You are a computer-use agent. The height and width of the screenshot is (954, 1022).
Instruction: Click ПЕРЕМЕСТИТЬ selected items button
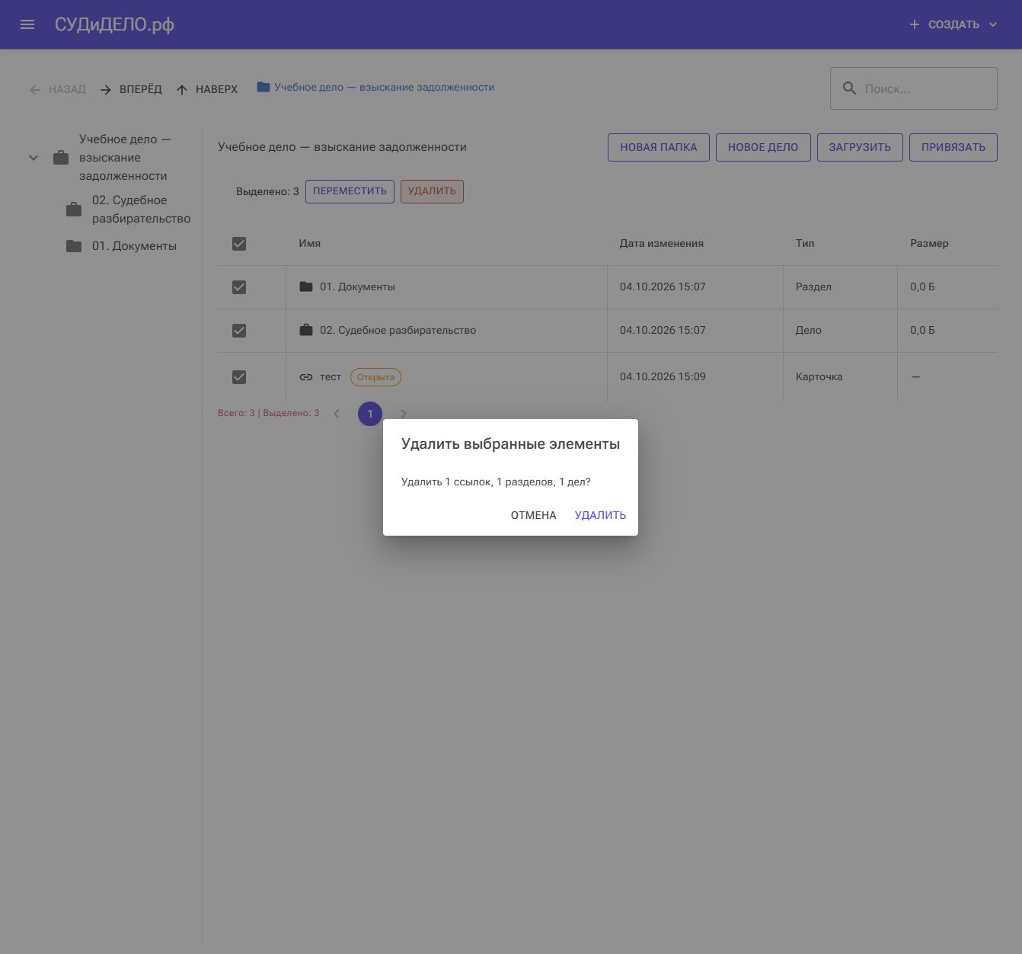(350, 191)
